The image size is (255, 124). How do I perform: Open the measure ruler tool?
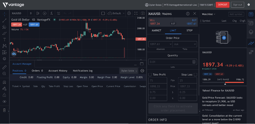(x=4, y=67)
